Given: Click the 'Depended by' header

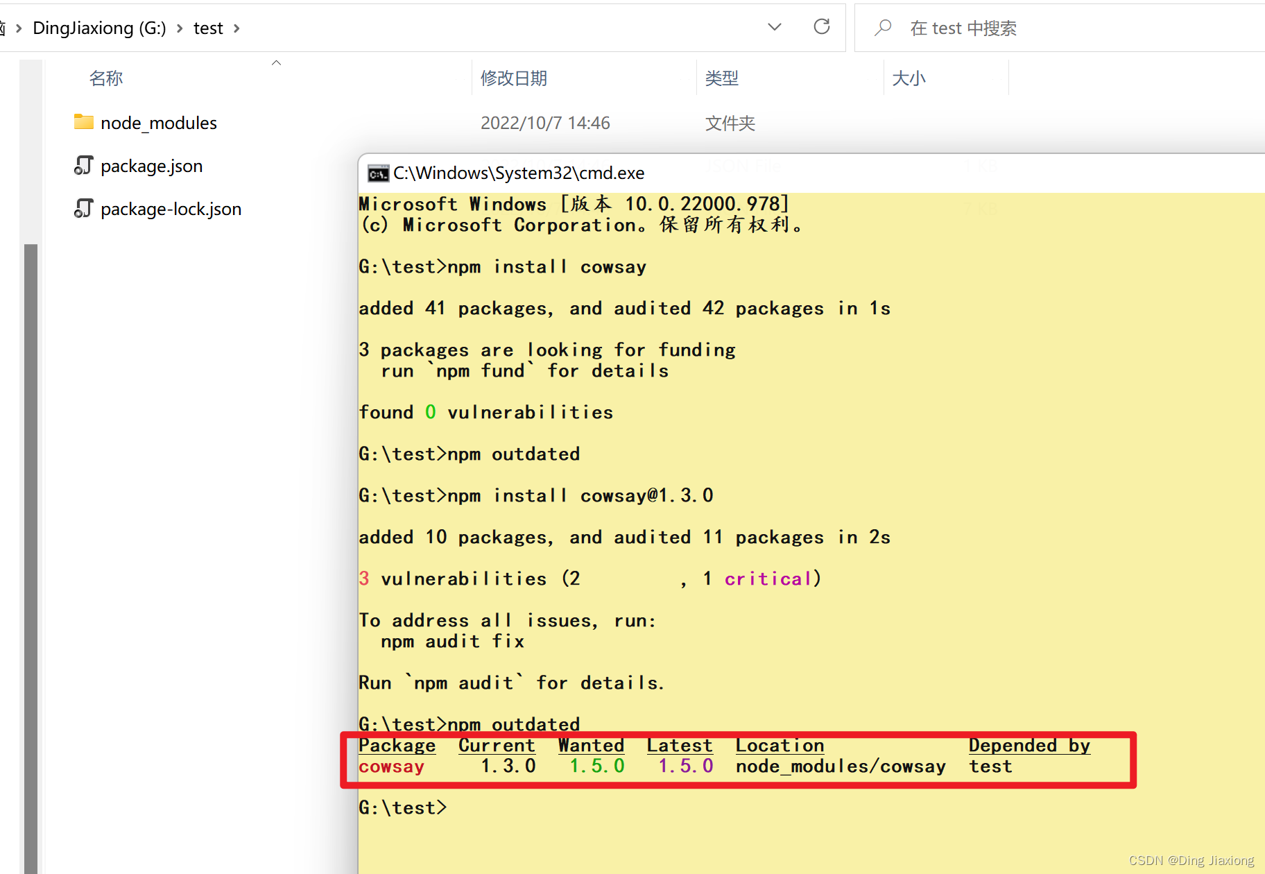Looking at the screenshot, I should (x=1029, y=745).
